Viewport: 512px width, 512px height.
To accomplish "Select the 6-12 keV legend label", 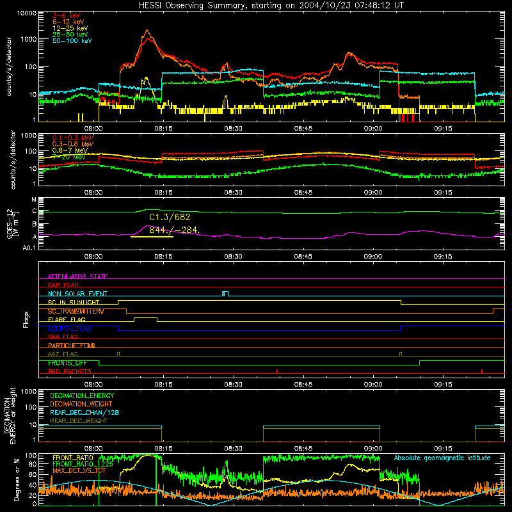I will [x=68, y=22].
